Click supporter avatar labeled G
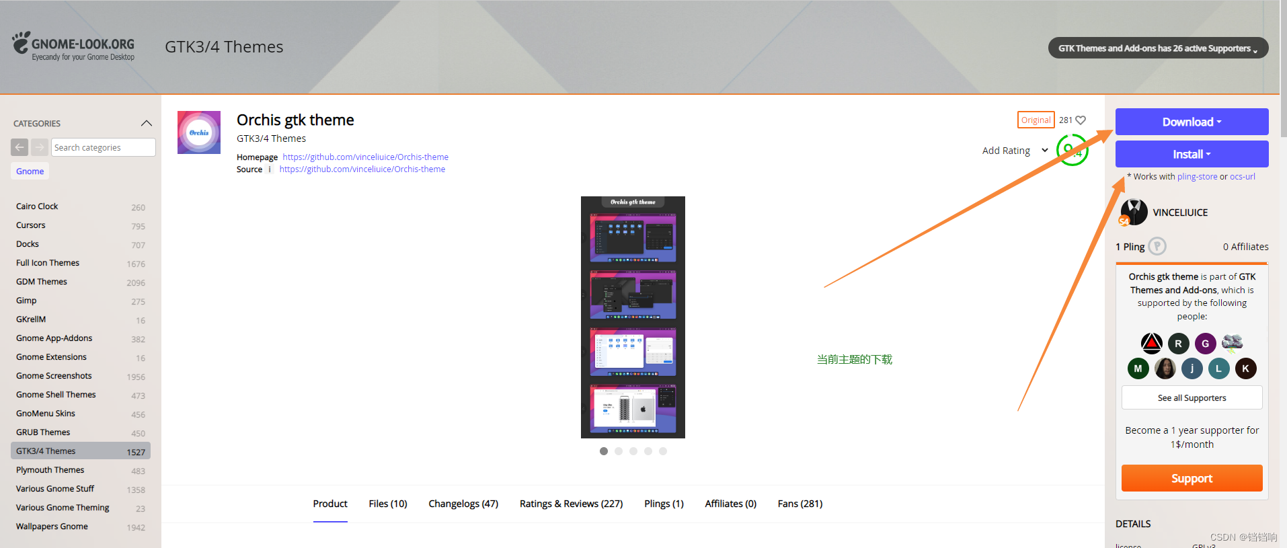 (1205, 344)
